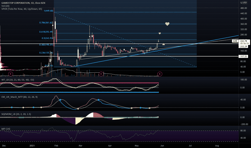Screen dimensions: 251x148
Task: Click the 400.00 price axis label
Action: 243,19
